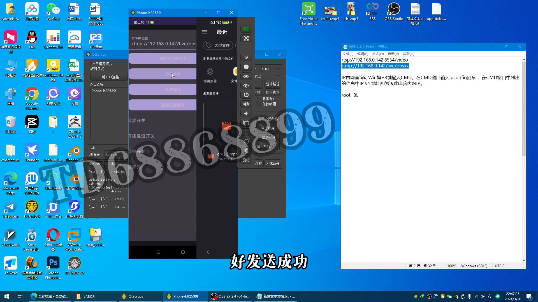Click the back arrow icon in toolbar

(x=246, y=151)
